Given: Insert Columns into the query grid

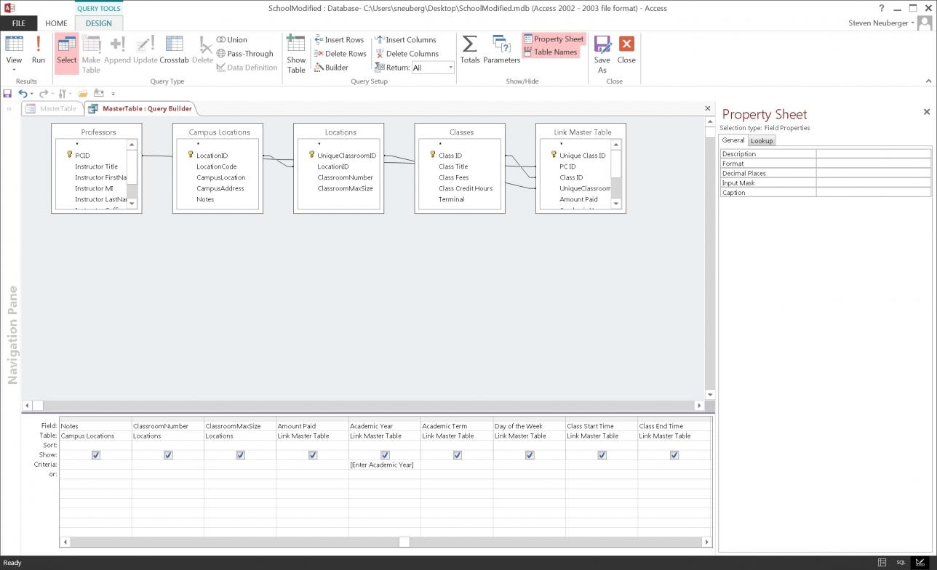Looking at the screenshot, I should [x=406, y=40].
